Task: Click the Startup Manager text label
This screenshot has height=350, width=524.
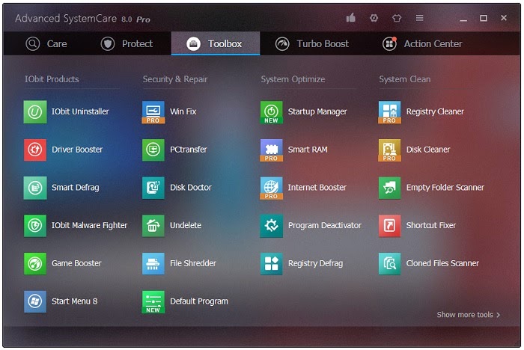Action: pos(317,112)
